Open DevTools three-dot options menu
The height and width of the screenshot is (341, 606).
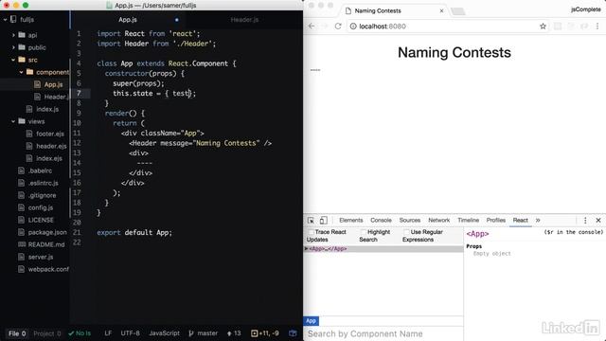pos(585,220)
